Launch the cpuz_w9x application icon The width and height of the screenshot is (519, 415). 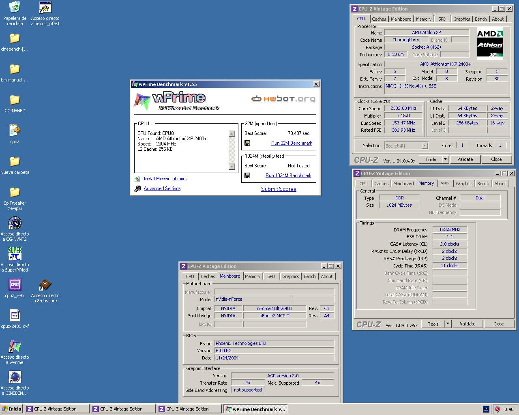15,285
